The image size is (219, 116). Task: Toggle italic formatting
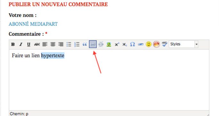point(21,44)
